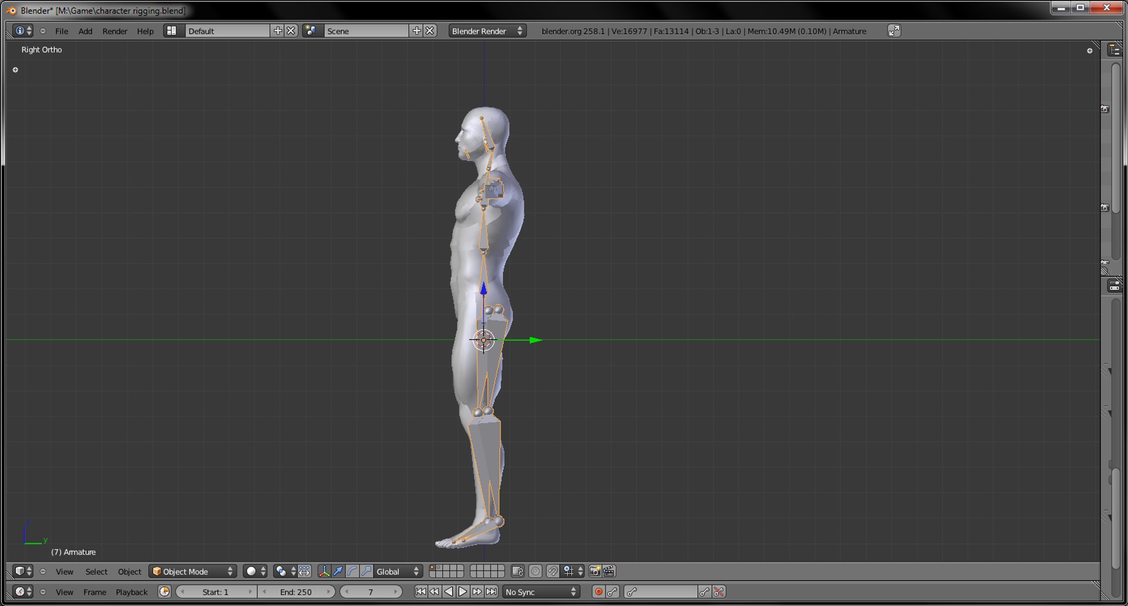Add a new screen layout
This screenshot has width=1128, height=606.
(278, 31)
